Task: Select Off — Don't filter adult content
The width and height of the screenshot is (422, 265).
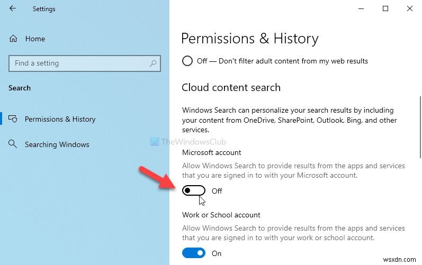Action: pyautogui.click(x=187, y=61)
